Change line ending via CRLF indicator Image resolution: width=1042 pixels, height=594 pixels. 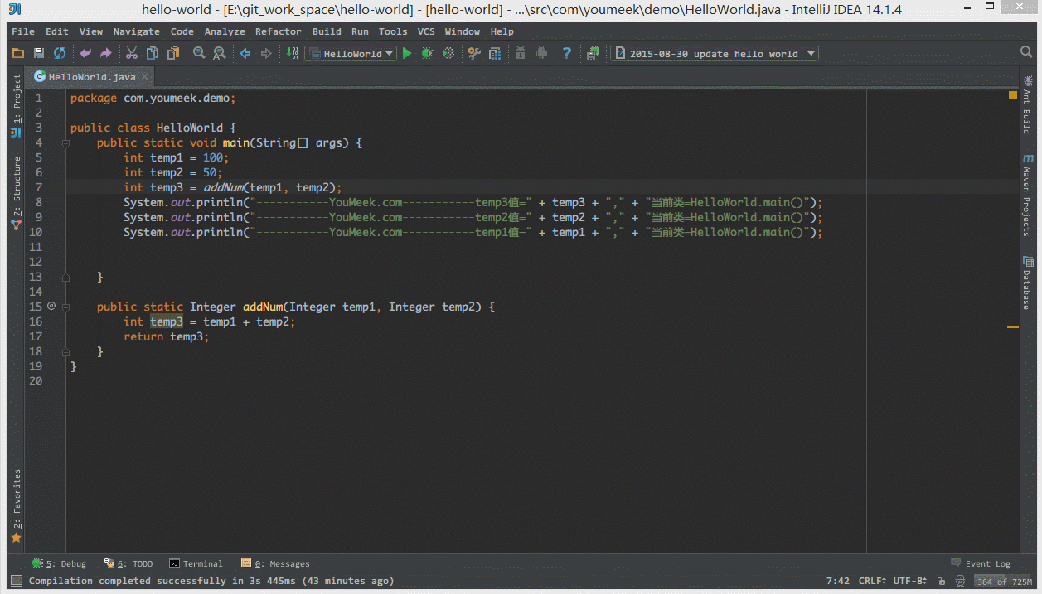(871, 581)
